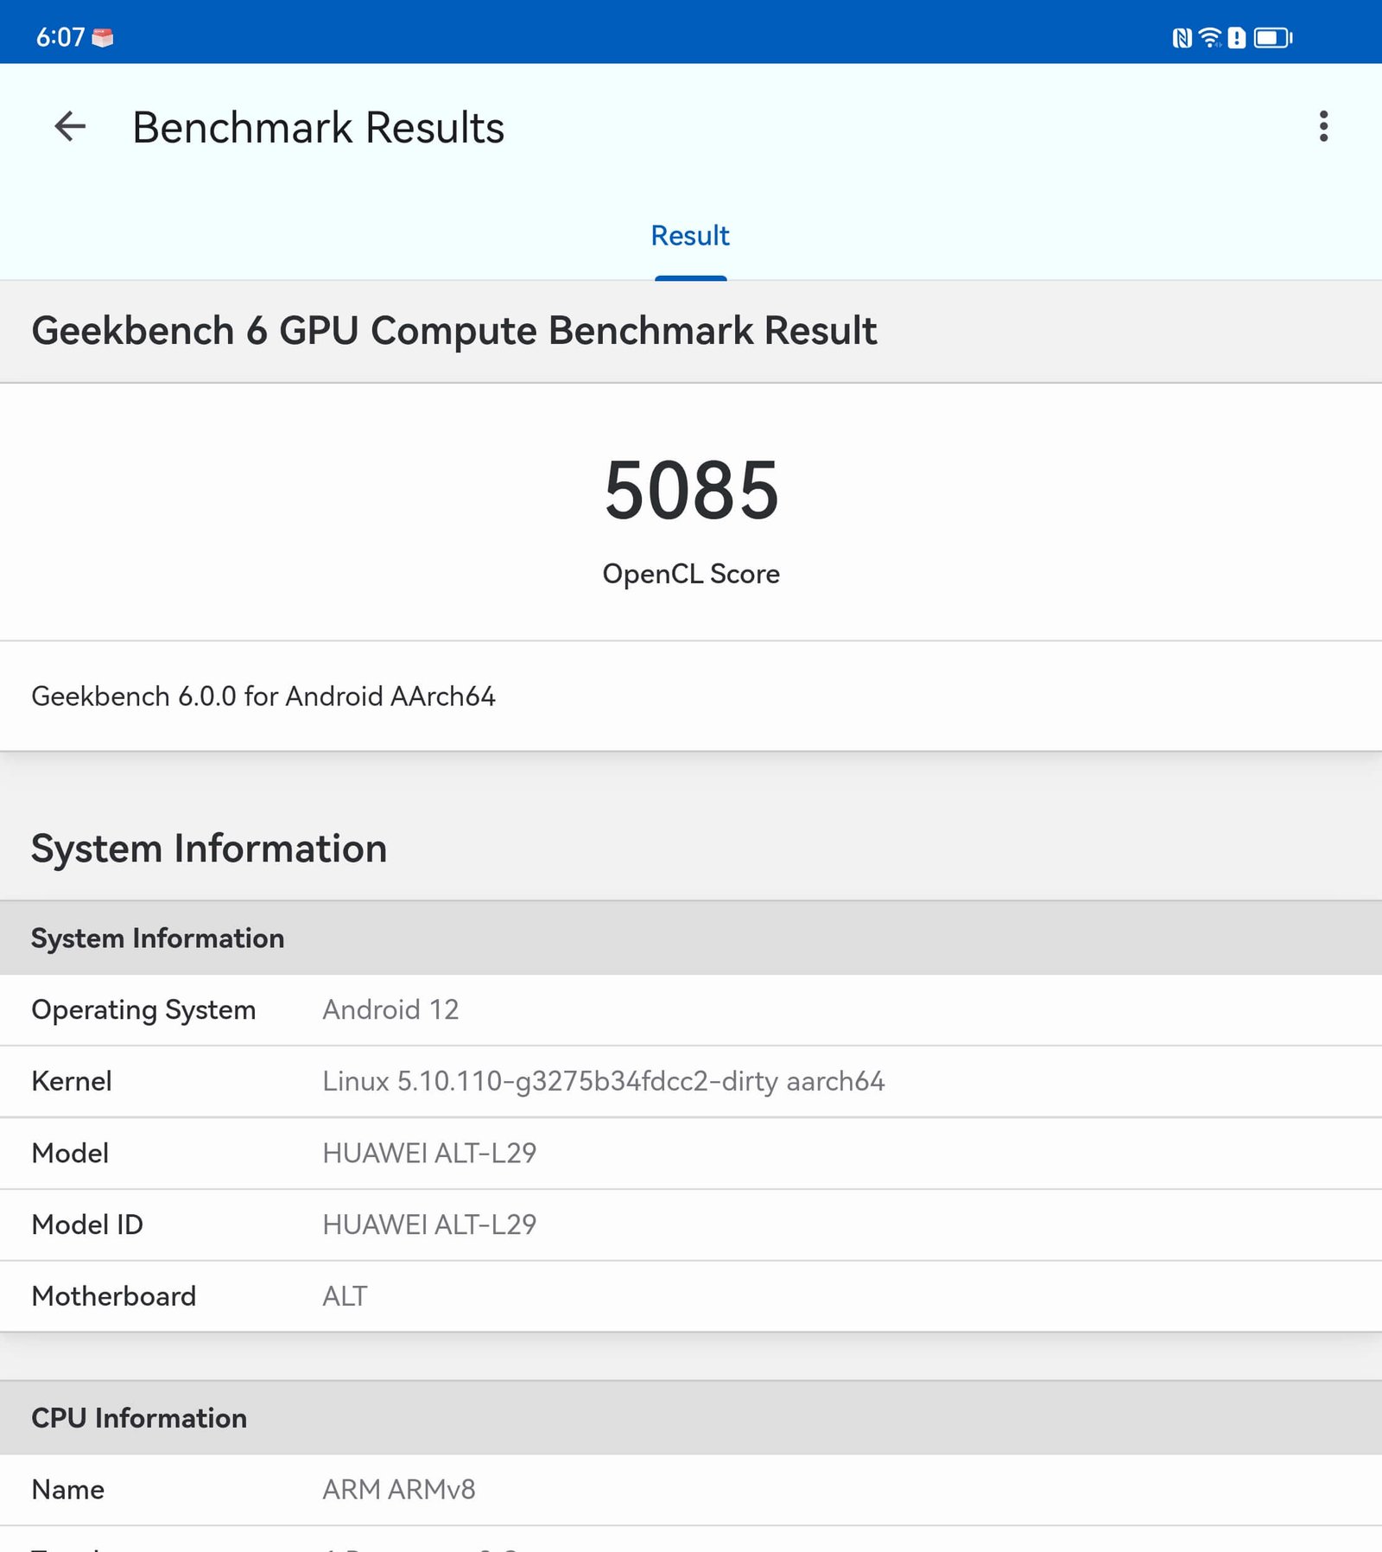Screen dimensions: 1382x1552
Task: Tap the Model row label
Action: 70,1154
